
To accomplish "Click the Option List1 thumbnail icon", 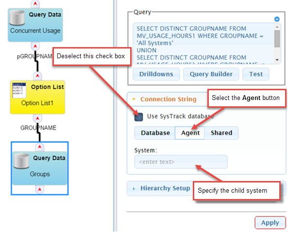I will [19, 90].
